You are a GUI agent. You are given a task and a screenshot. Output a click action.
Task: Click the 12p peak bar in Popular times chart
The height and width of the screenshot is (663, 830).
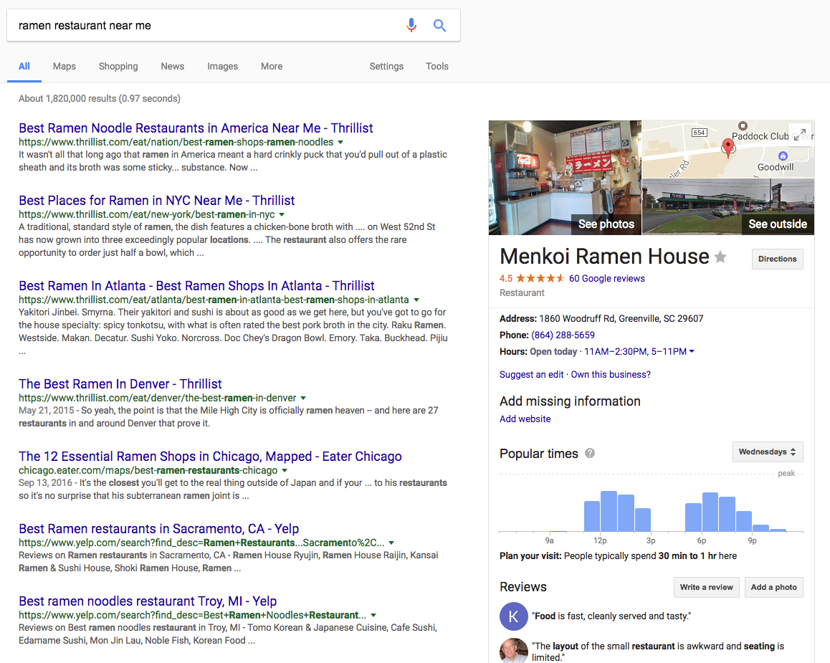(609, 511)
